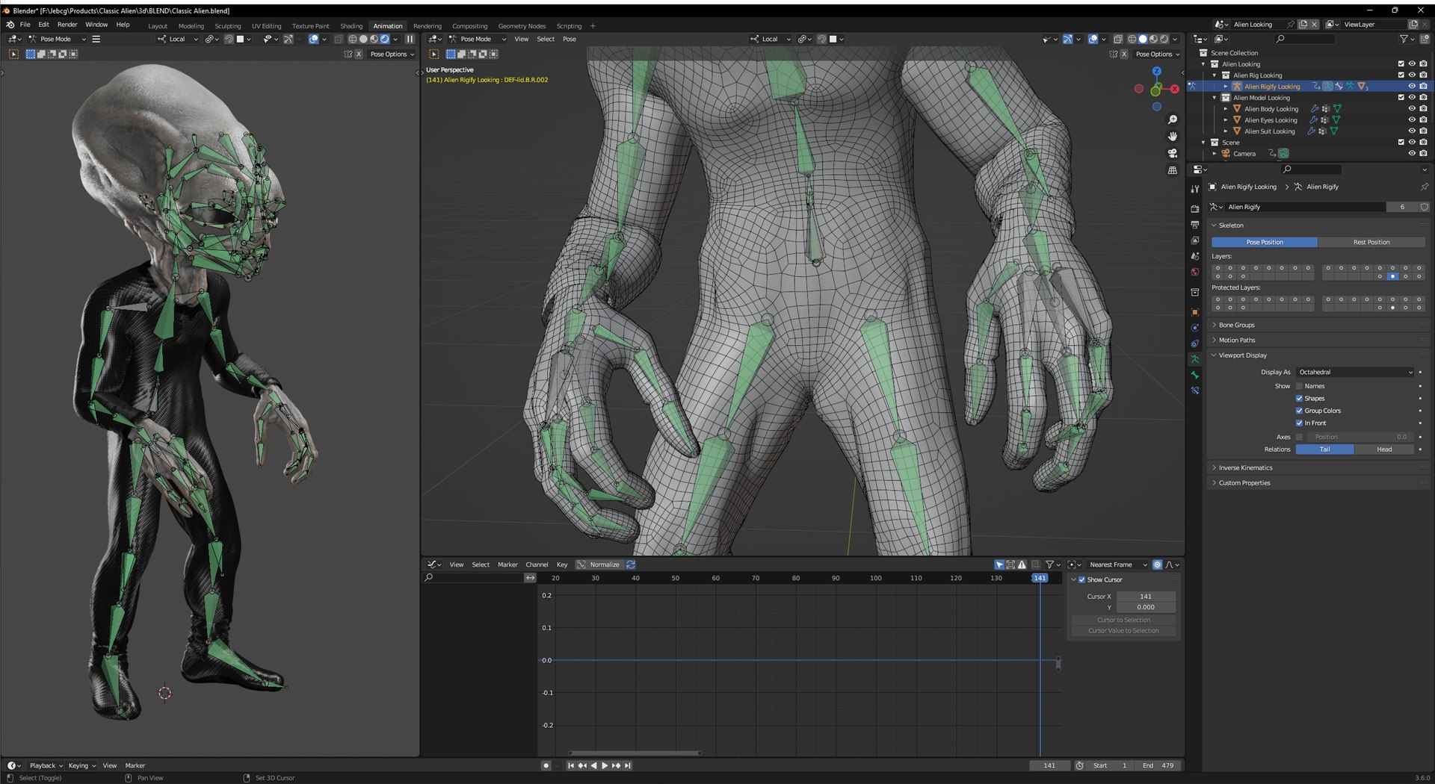
Task: Open graph editor Channel menu
Action: 537,564
